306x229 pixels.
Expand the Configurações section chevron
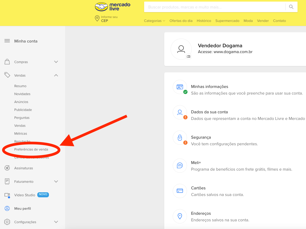click(x=56, y=222)
